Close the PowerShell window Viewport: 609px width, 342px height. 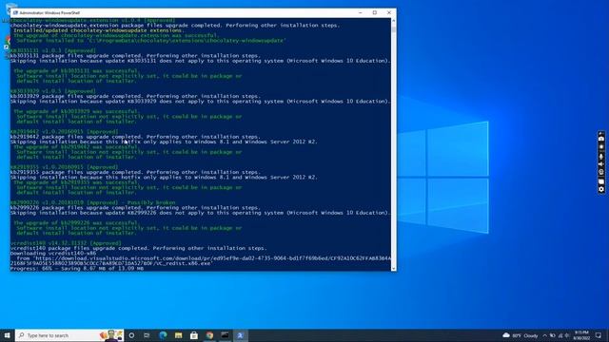[389, 12]
